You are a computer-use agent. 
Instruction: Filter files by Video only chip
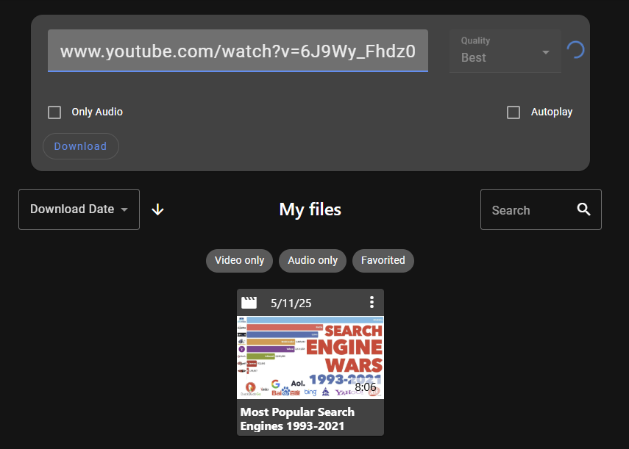point(239,260)
